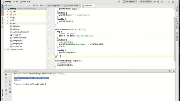
Task: Open the device selector <no devices> dropdown
Action: point(130,2)
